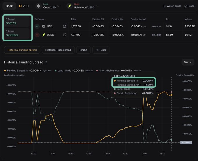Click the OI column header
This screenshot has width=198, height=161.
tap(167, 19)
